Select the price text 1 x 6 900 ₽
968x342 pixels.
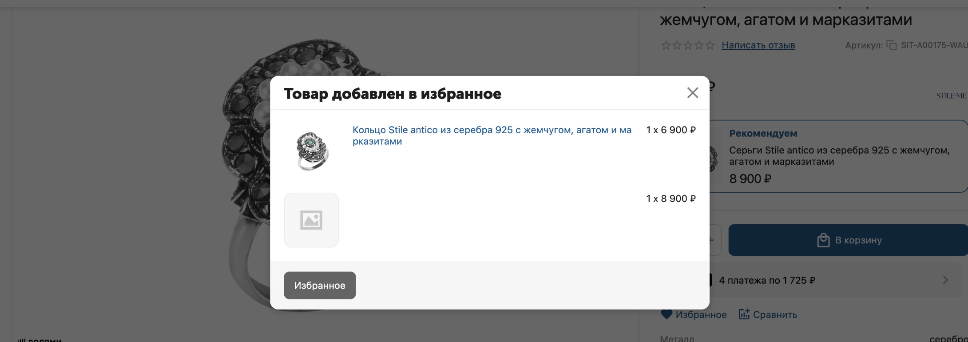[x=670, y=130]
